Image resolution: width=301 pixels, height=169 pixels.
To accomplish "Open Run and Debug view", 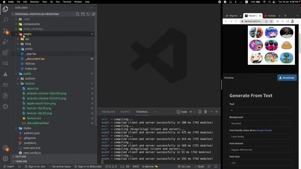I will 5,42.
